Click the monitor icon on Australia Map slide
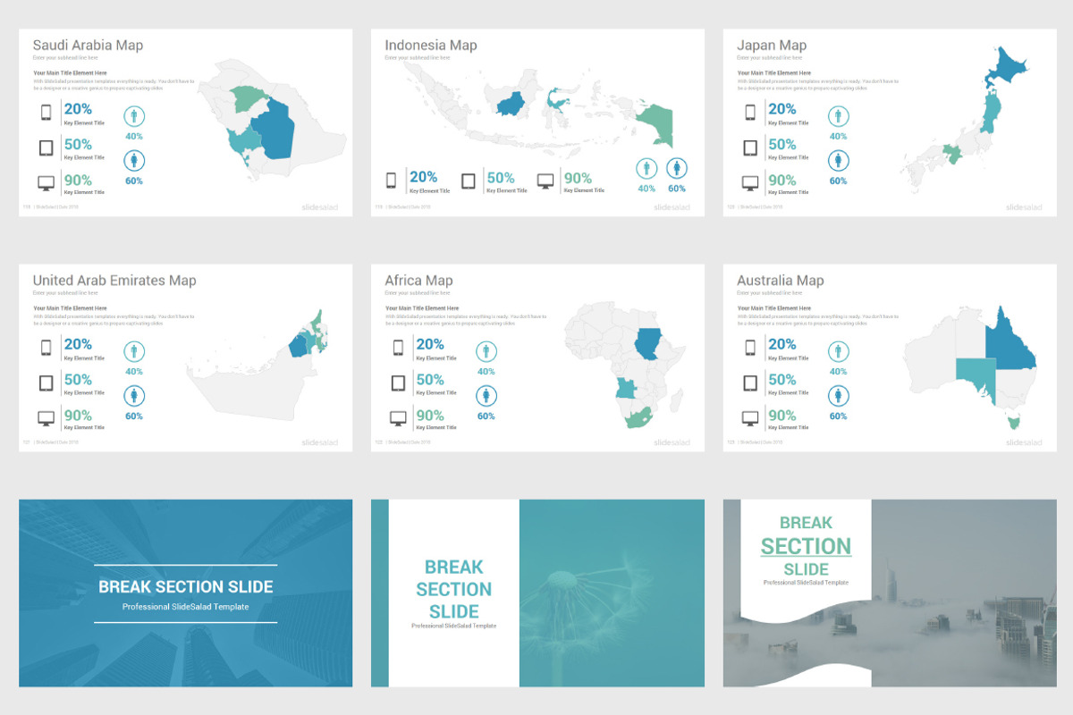Viewport: 1073px width, 715px height. 750,418
